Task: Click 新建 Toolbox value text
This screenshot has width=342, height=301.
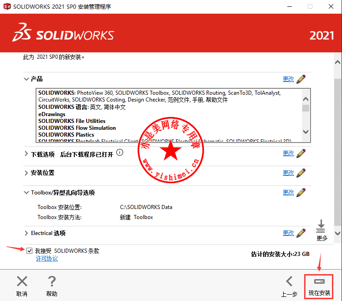Action: coord(136,217)
